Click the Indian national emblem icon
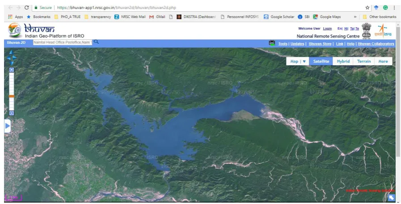Viewport: 401px width, 204px height. point(366,31)
